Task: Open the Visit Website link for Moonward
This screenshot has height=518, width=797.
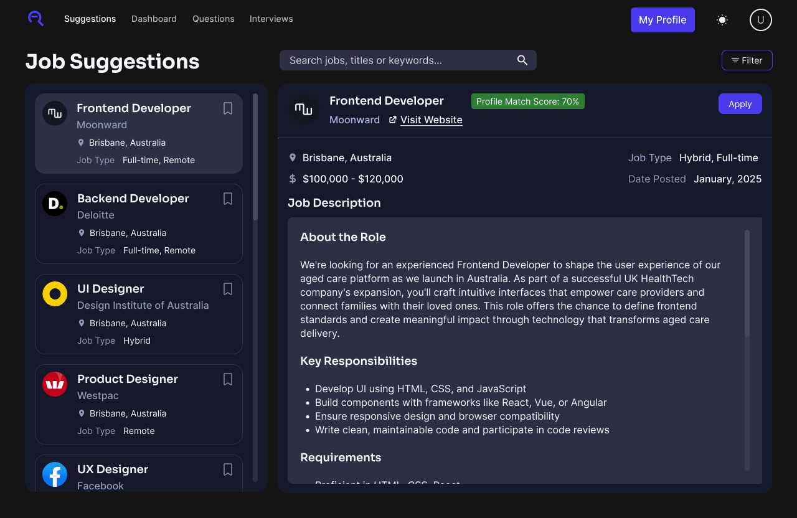Action: click(431, 120)
